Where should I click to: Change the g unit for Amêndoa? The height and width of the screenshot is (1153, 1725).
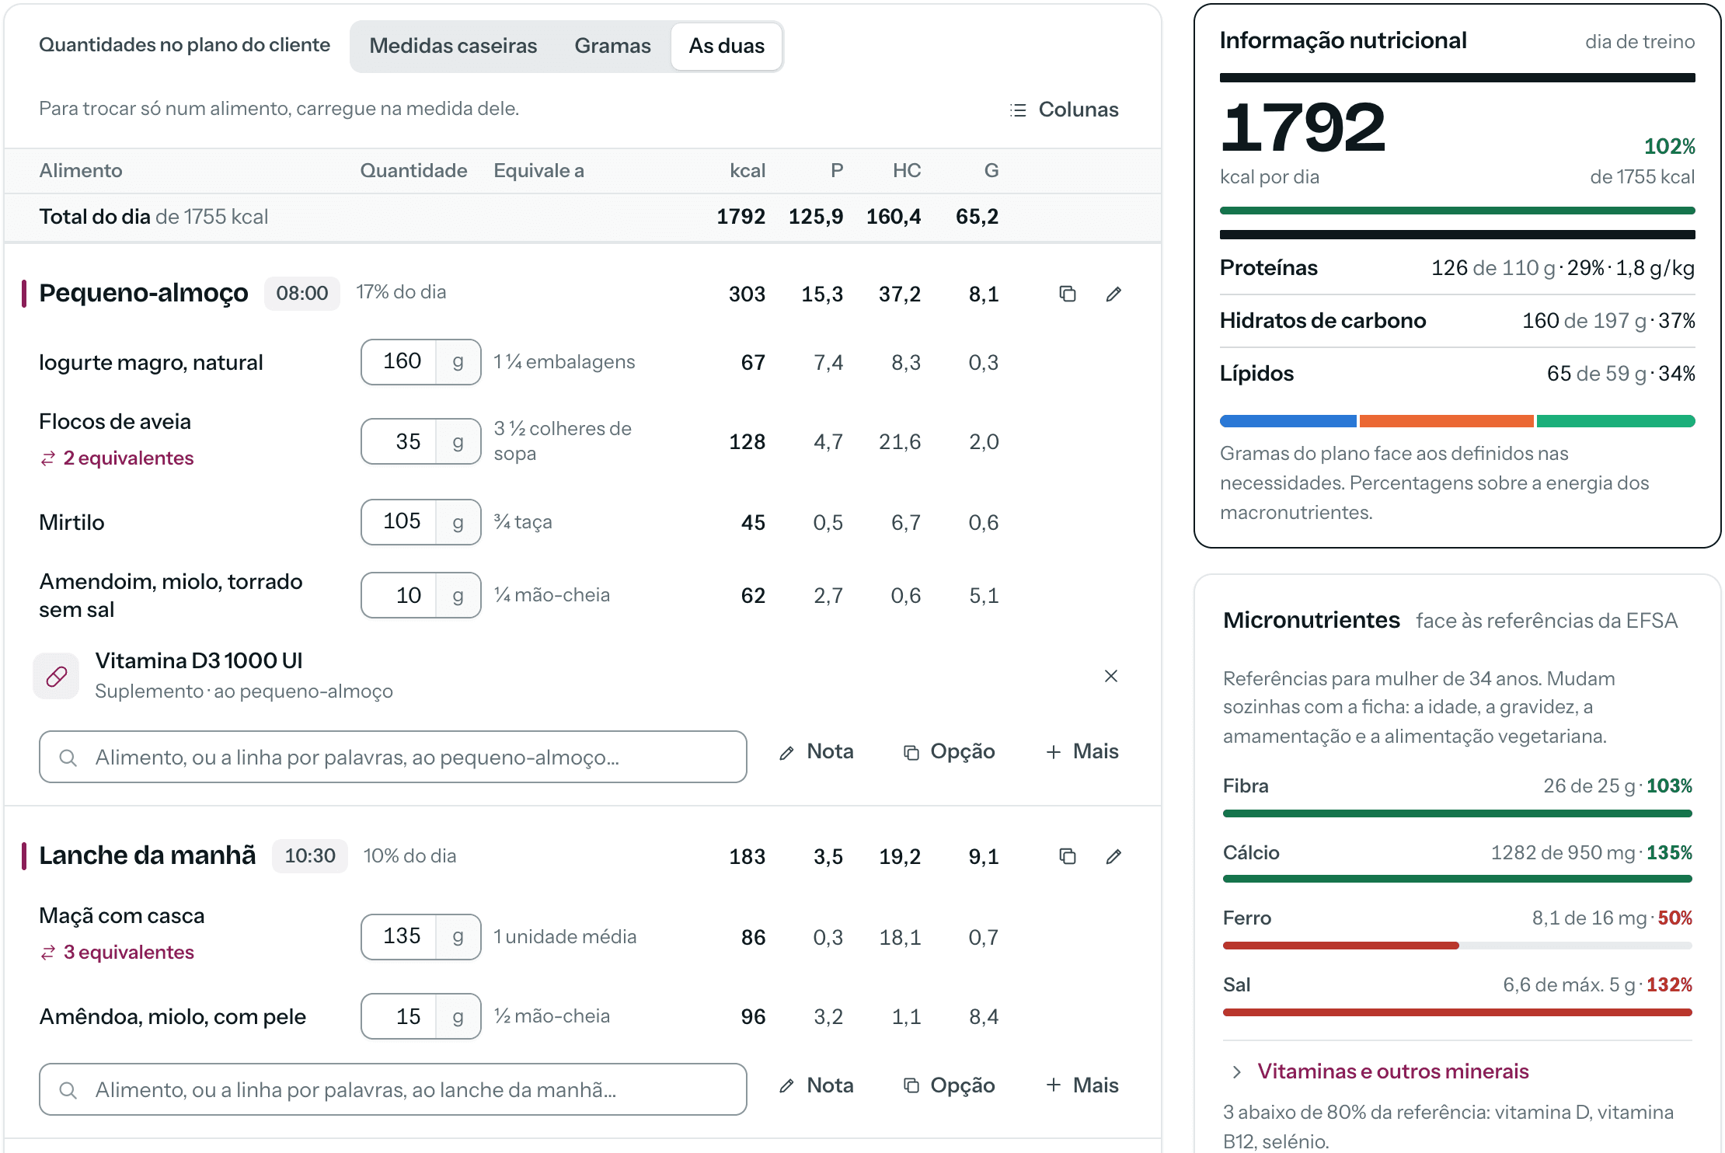[458, 1016]
